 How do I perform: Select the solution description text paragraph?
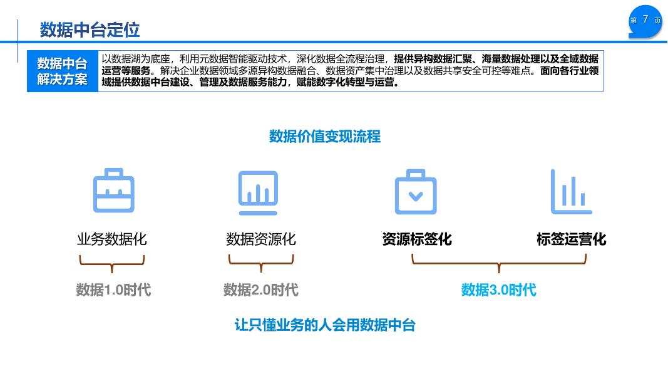[352, 71]
